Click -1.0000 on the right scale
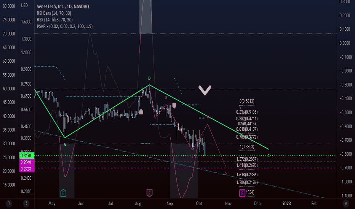Screen dimensions: 355x209 [345, 182]
